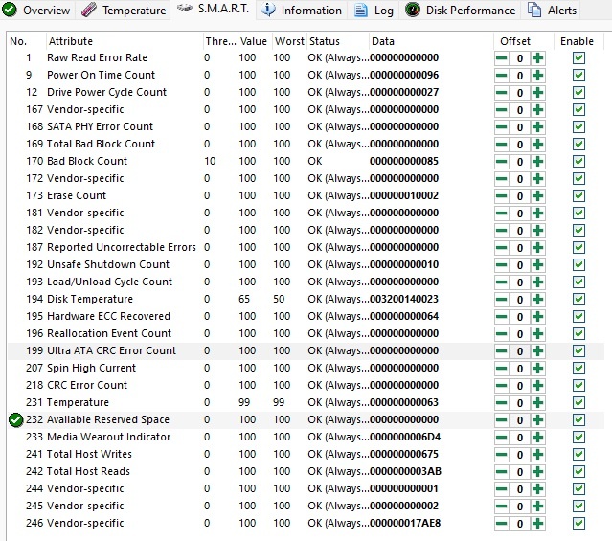The image size is (612, 541).
Task: Disable the Drive Power Cycle Count checkbox
Action: (x=578, y=93)
